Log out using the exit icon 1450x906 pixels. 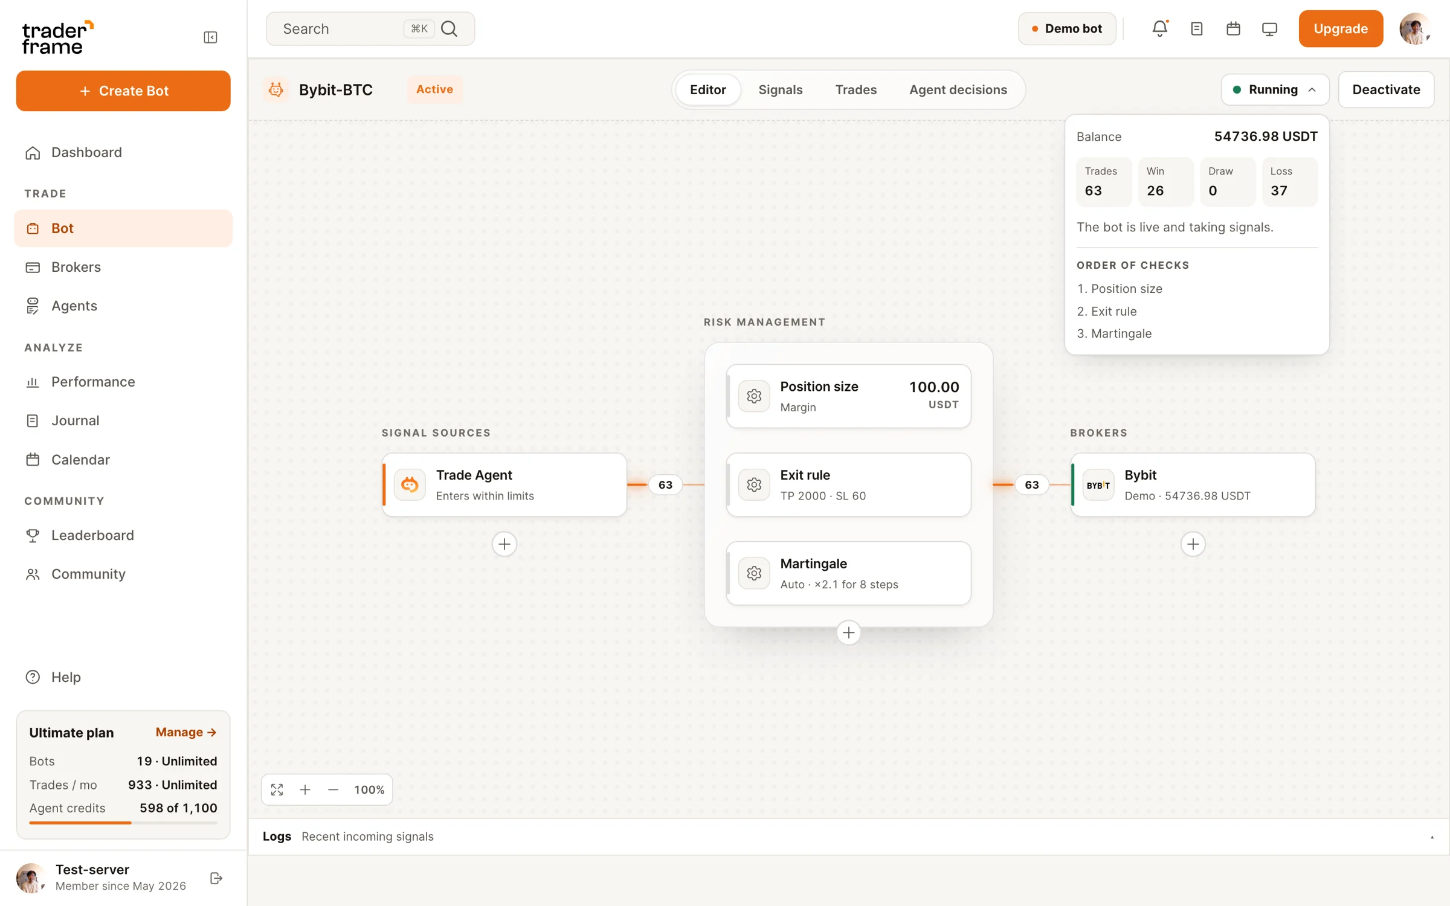click(216, 878)
